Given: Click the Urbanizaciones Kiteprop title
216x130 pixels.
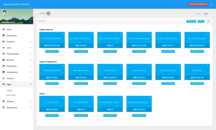Looking at the screenshot, I should [16, 5].
